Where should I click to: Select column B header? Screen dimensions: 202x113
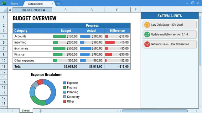pyautogui.click(x=65, y=10)
